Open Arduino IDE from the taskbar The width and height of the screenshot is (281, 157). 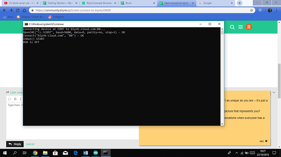pos(96,153)
